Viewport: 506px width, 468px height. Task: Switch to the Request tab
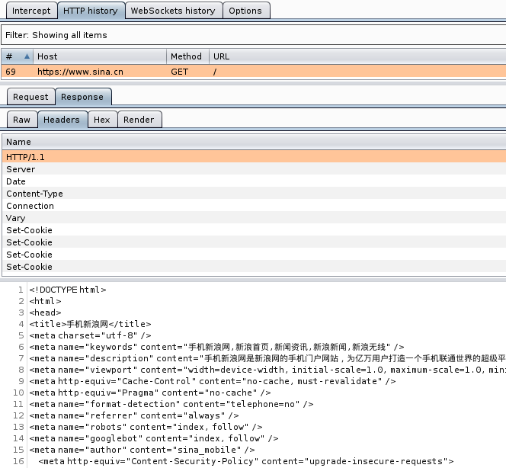[30, 97]
